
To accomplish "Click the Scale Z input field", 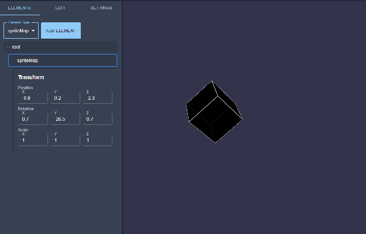I will click(x=97, y=140).
